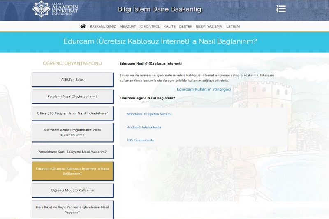Image resolution: width=329 pixels, height=219 pixels.
Task: Open Yemekhane Kartı Bakiyemi Nasıl Yüklerim?
Action: 72,152
